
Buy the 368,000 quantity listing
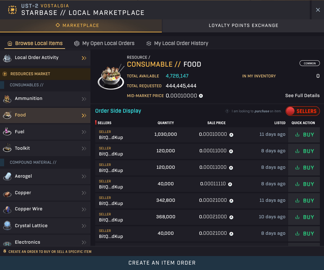pyautogui.click(x=304, y=217)
